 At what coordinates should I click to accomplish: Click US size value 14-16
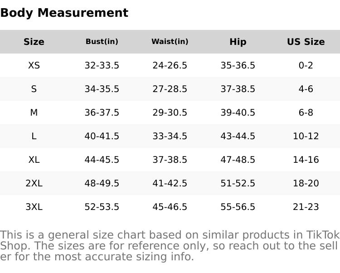pos(306,160)
